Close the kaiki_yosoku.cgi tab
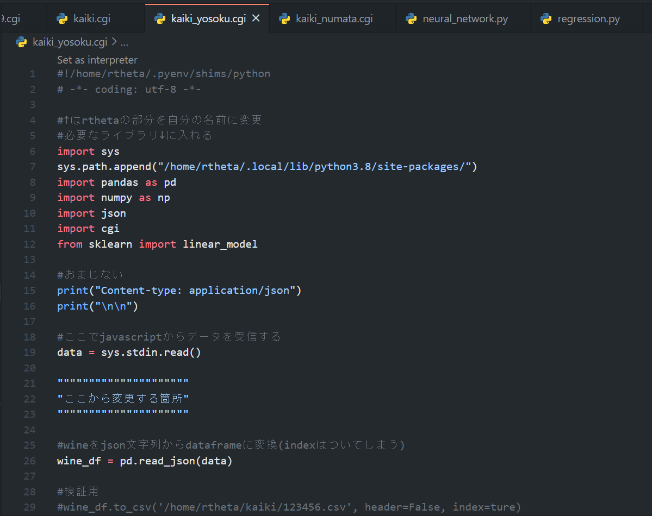Image resolution: width=652 pixels, height=516 pixels. click(x=256, y=19)
